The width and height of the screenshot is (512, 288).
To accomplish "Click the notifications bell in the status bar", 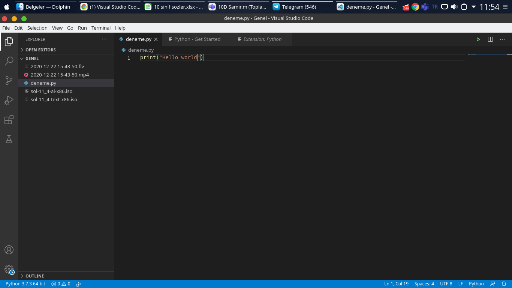I will click(x=504, y=284).
